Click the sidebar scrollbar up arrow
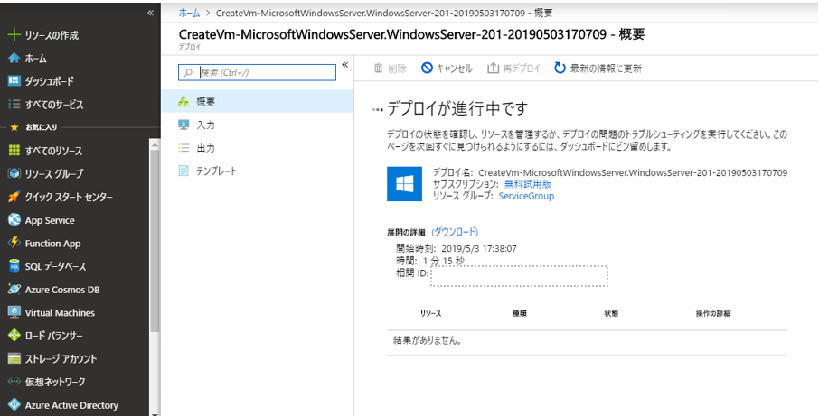This screenshot has height=416, width=819. [155, 145]
